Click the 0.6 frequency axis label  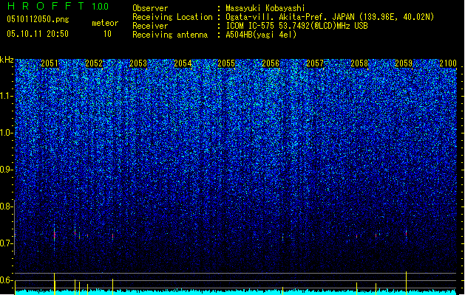[6, 280]
